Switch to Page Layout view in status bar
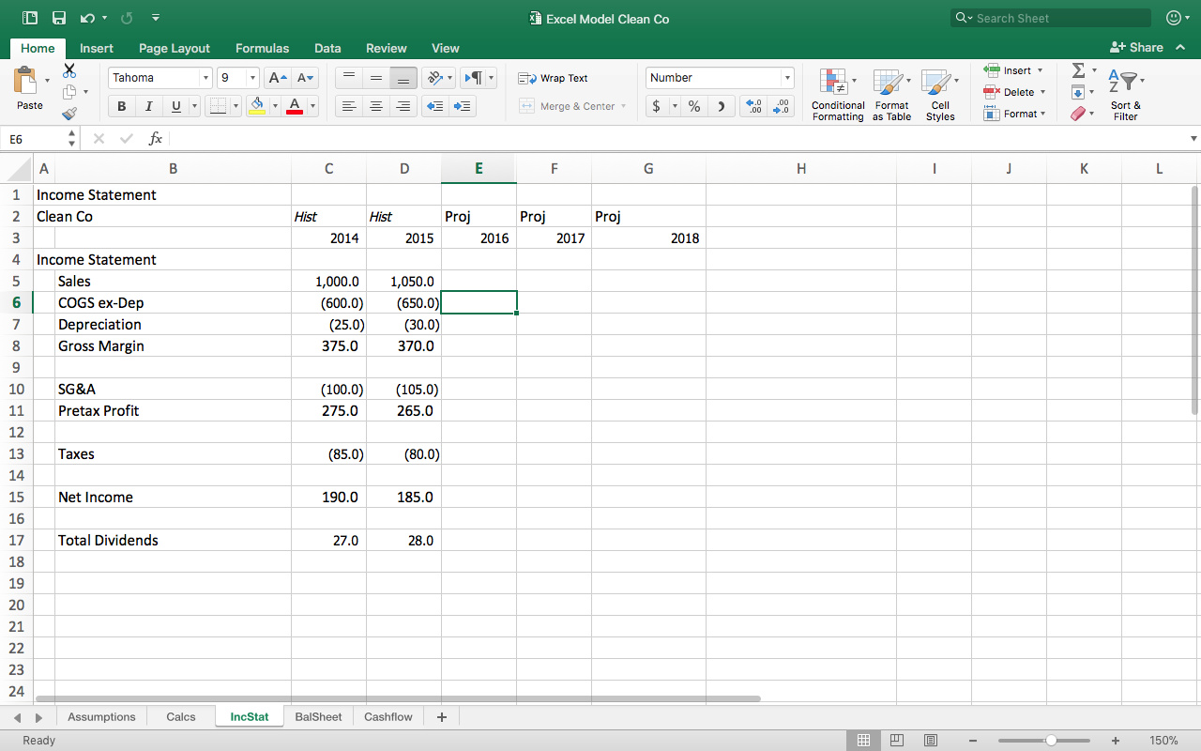The width and height of the screenshot is (1201, 751). 897,740
